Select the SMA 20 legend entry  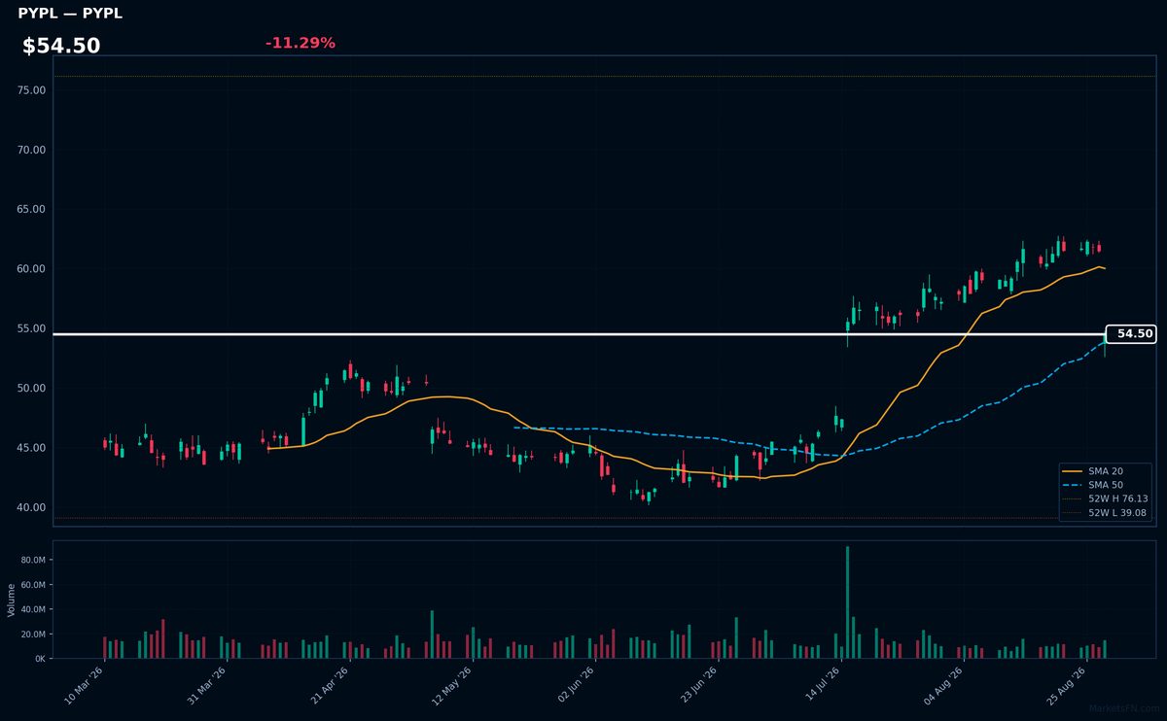(1105, 471)
